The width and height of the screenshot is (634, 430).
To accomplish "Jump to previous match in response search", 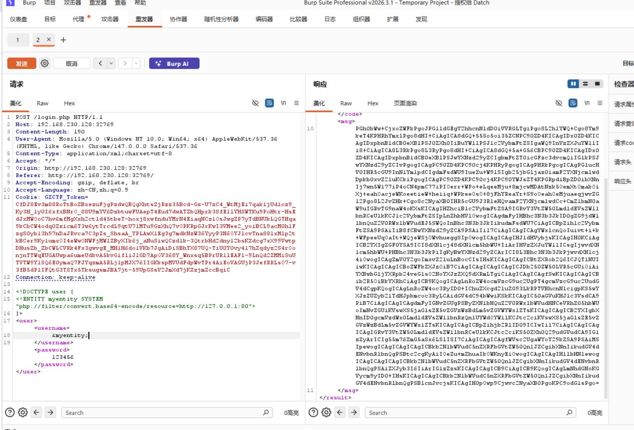I will 340,412.
